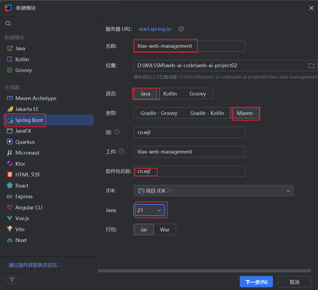Select Angular CLI generator
The height and width of the screenshot is (290, 318).
point(49,207)
